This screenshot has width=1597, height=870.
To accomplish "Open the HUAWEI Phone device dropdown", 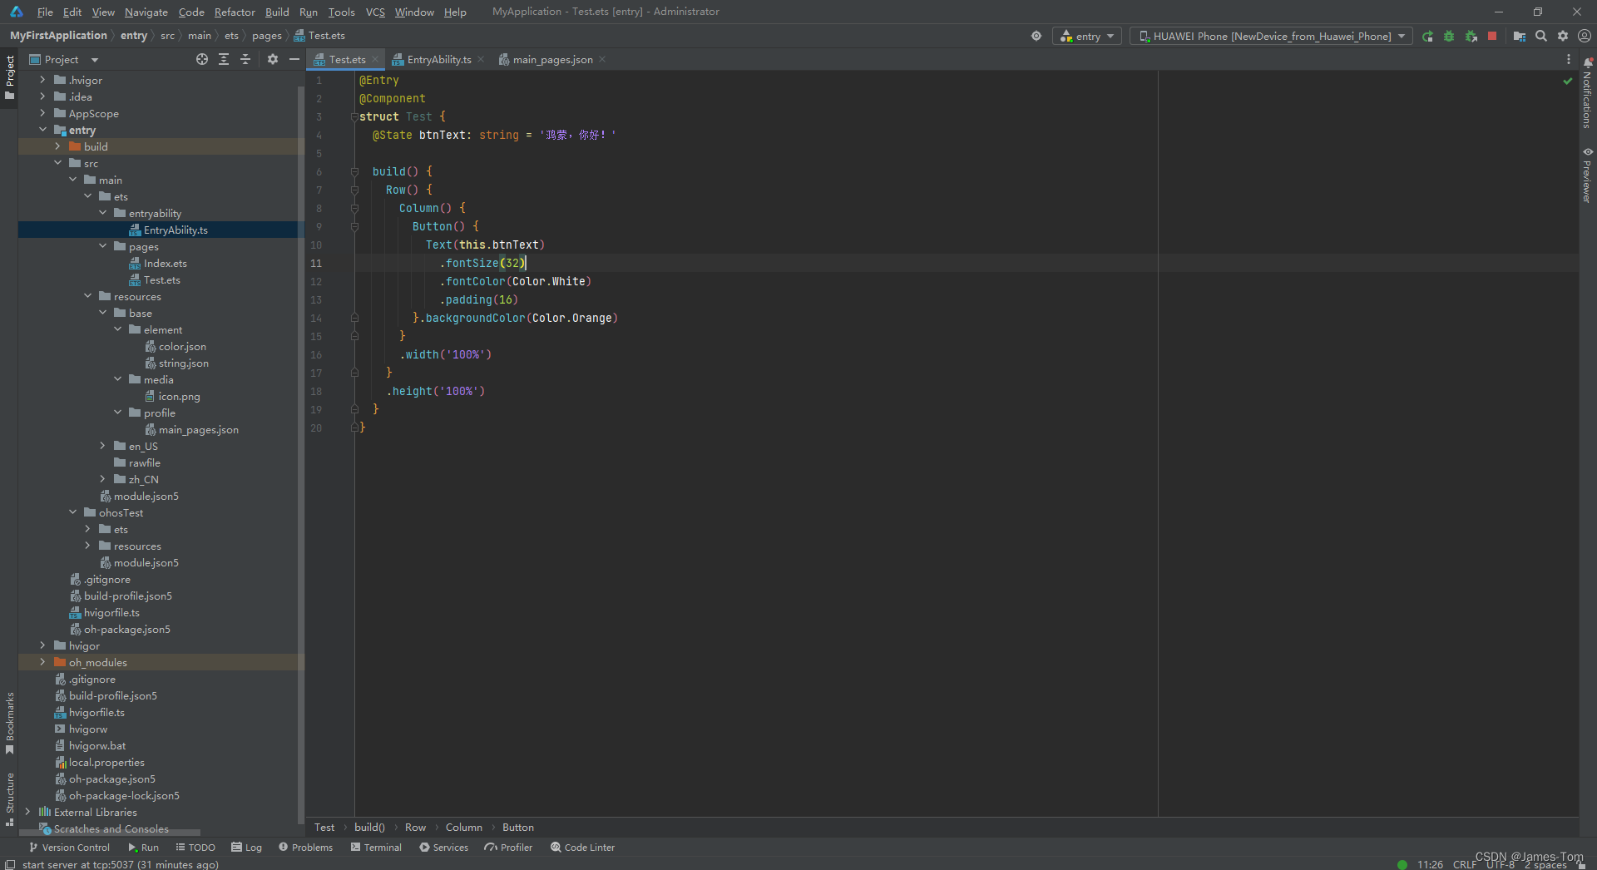I will tap(1271, 36).
